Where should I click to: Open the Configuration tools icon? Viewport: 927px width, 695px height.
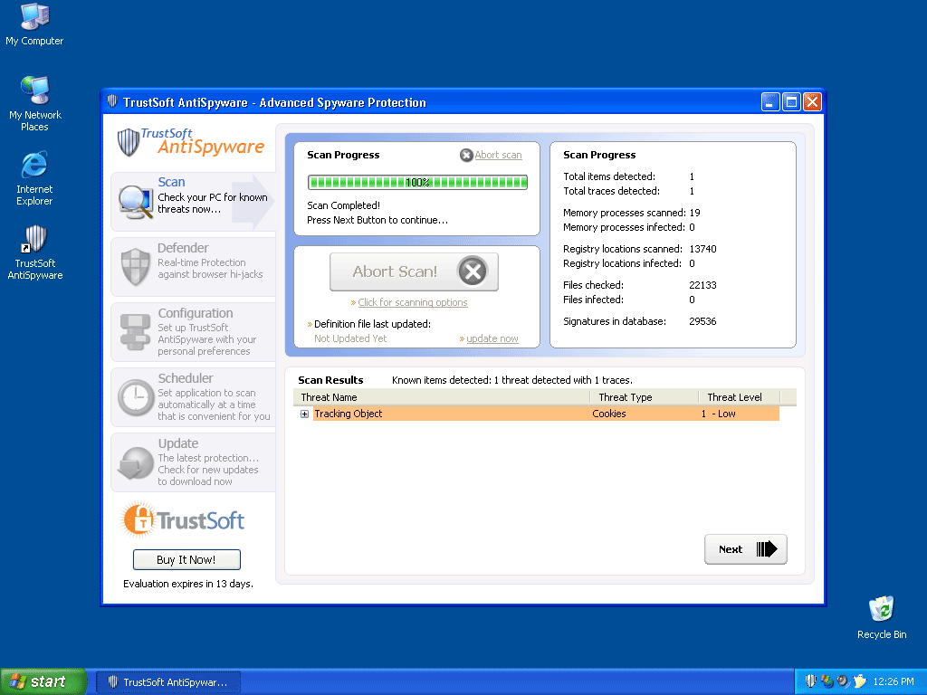click(135, 332)
